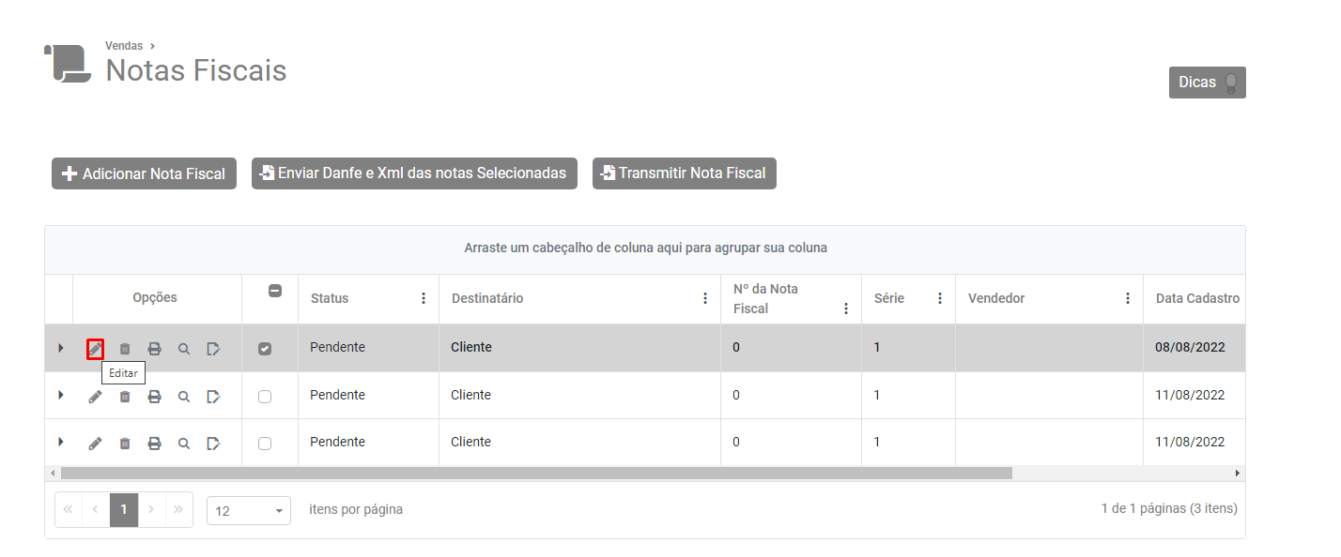The height and width of the screenshot is (557, 1341).
Task: Click the transmit note icon in second row
Action: pyautogui.click(x=214, y=397)
